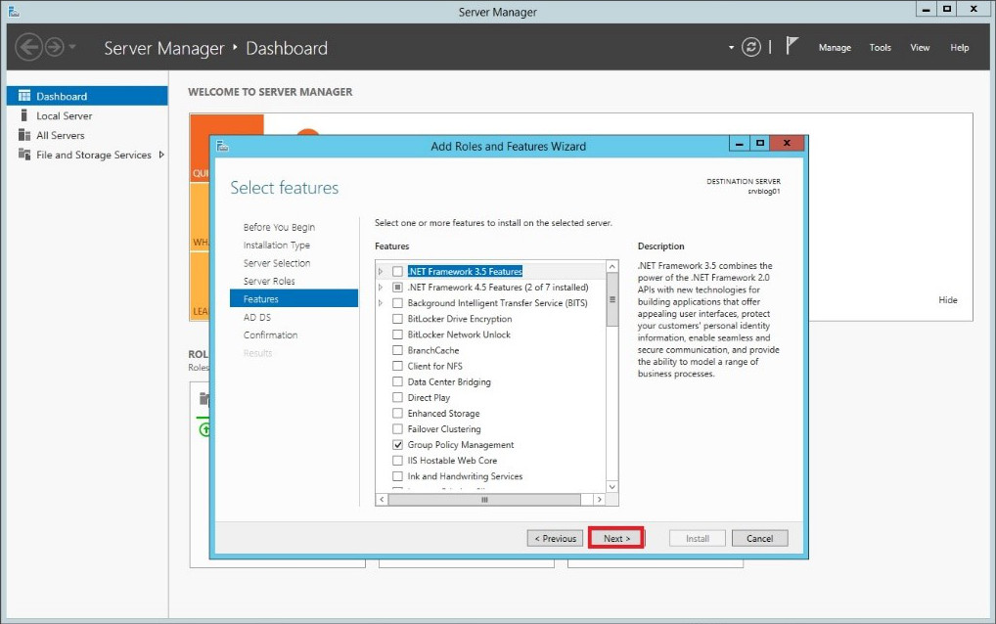This screenshot has width=996, height=624.
Task: Go to Server Roles step
Action: click(x=269, y=281)
